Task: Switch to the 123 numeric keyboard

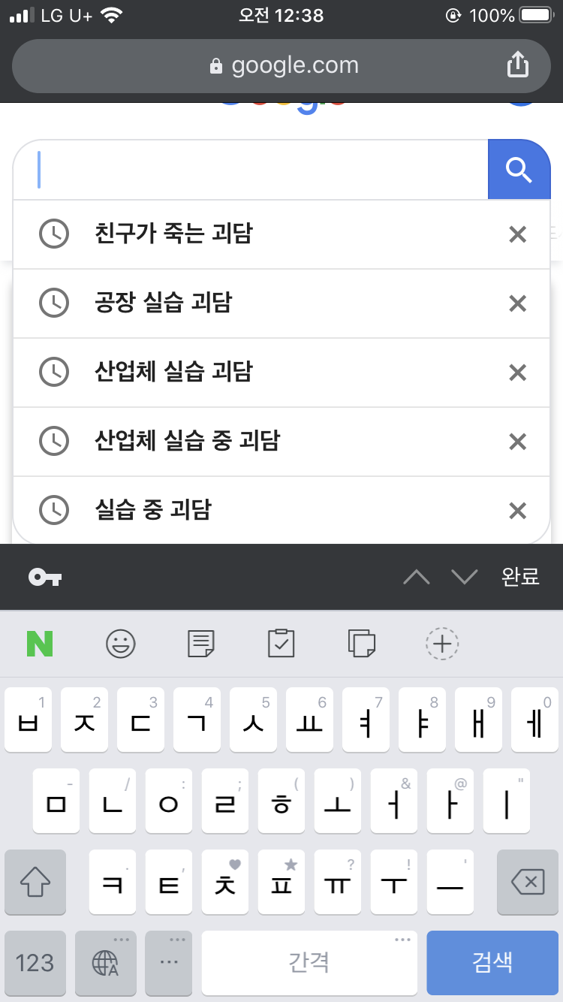Action: 35,962
